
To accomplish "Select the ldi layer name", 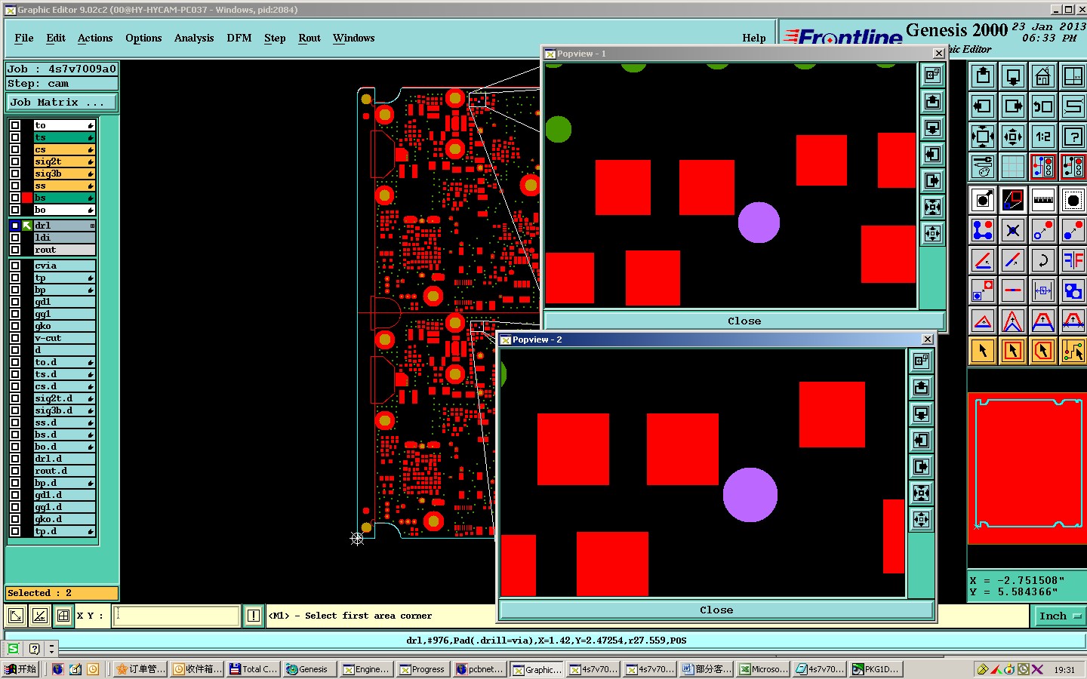I will tap(64, 238).
